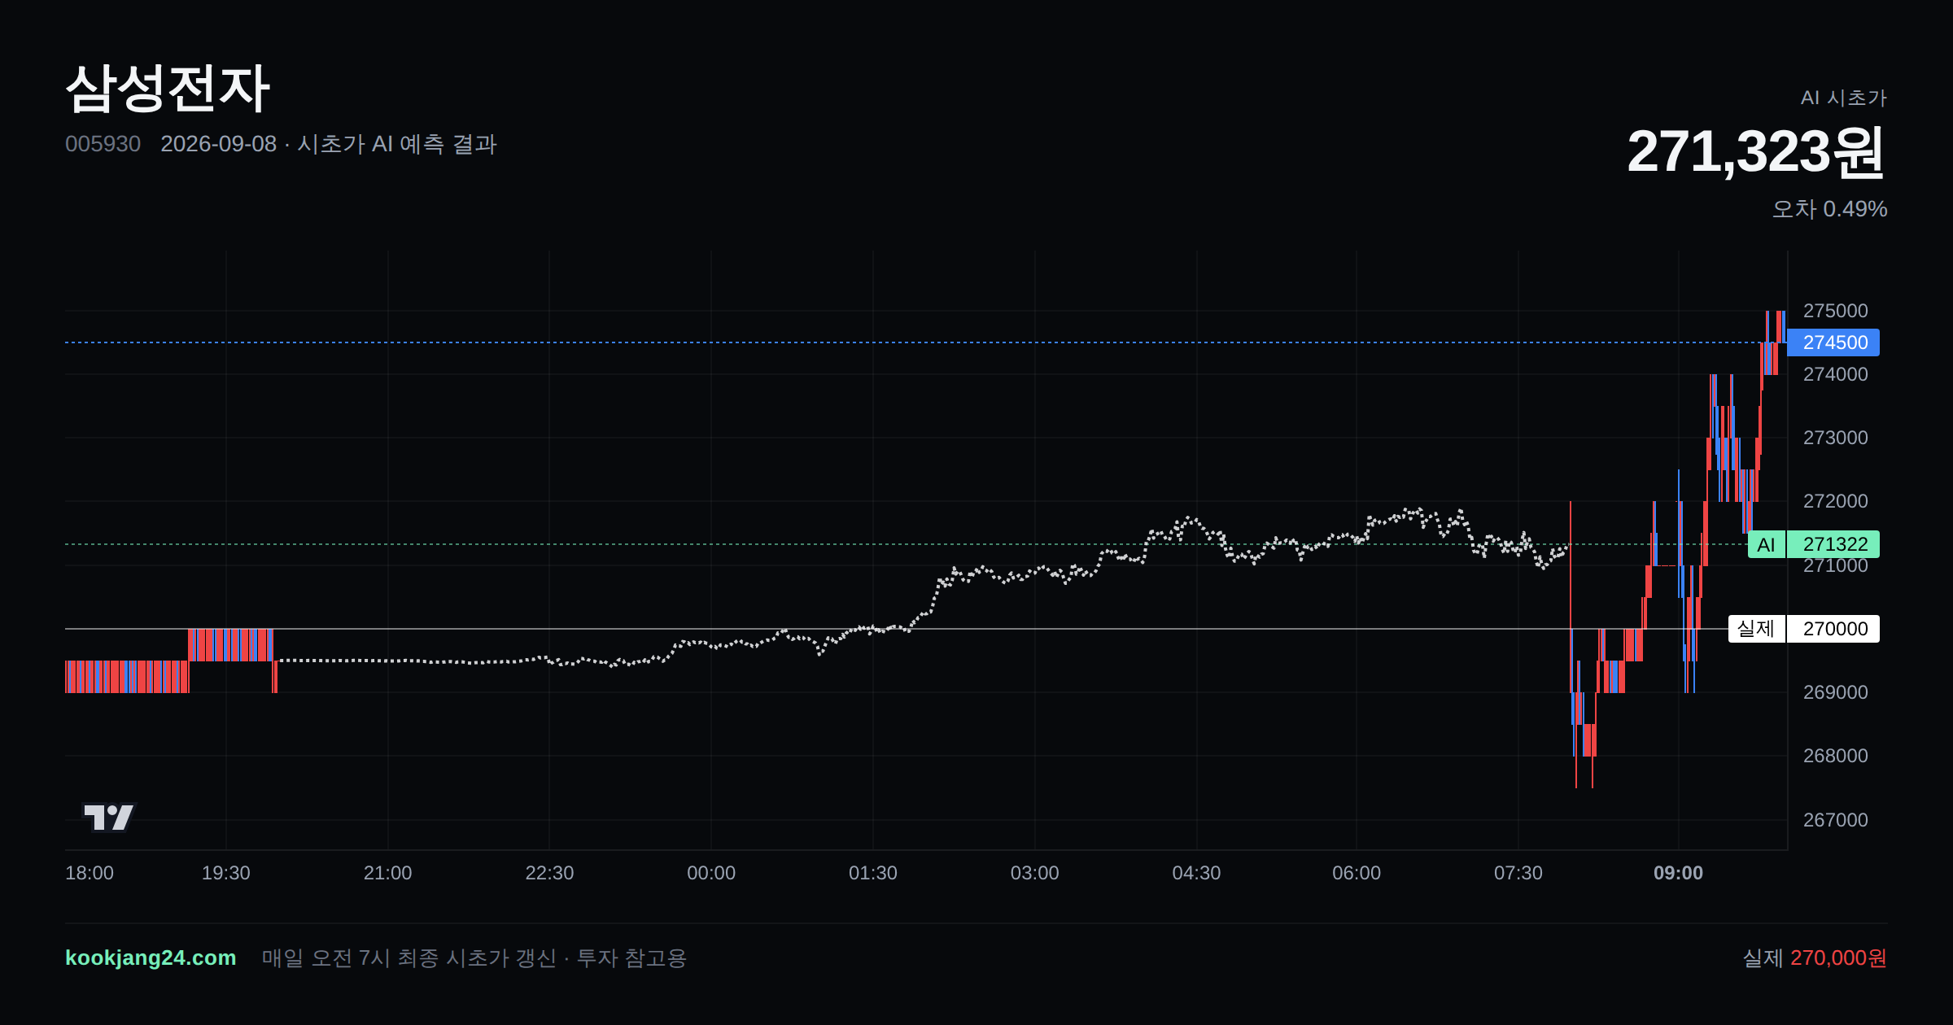Click the 04:30 time axis label

pyautogui.click(x=1196, y=873)
